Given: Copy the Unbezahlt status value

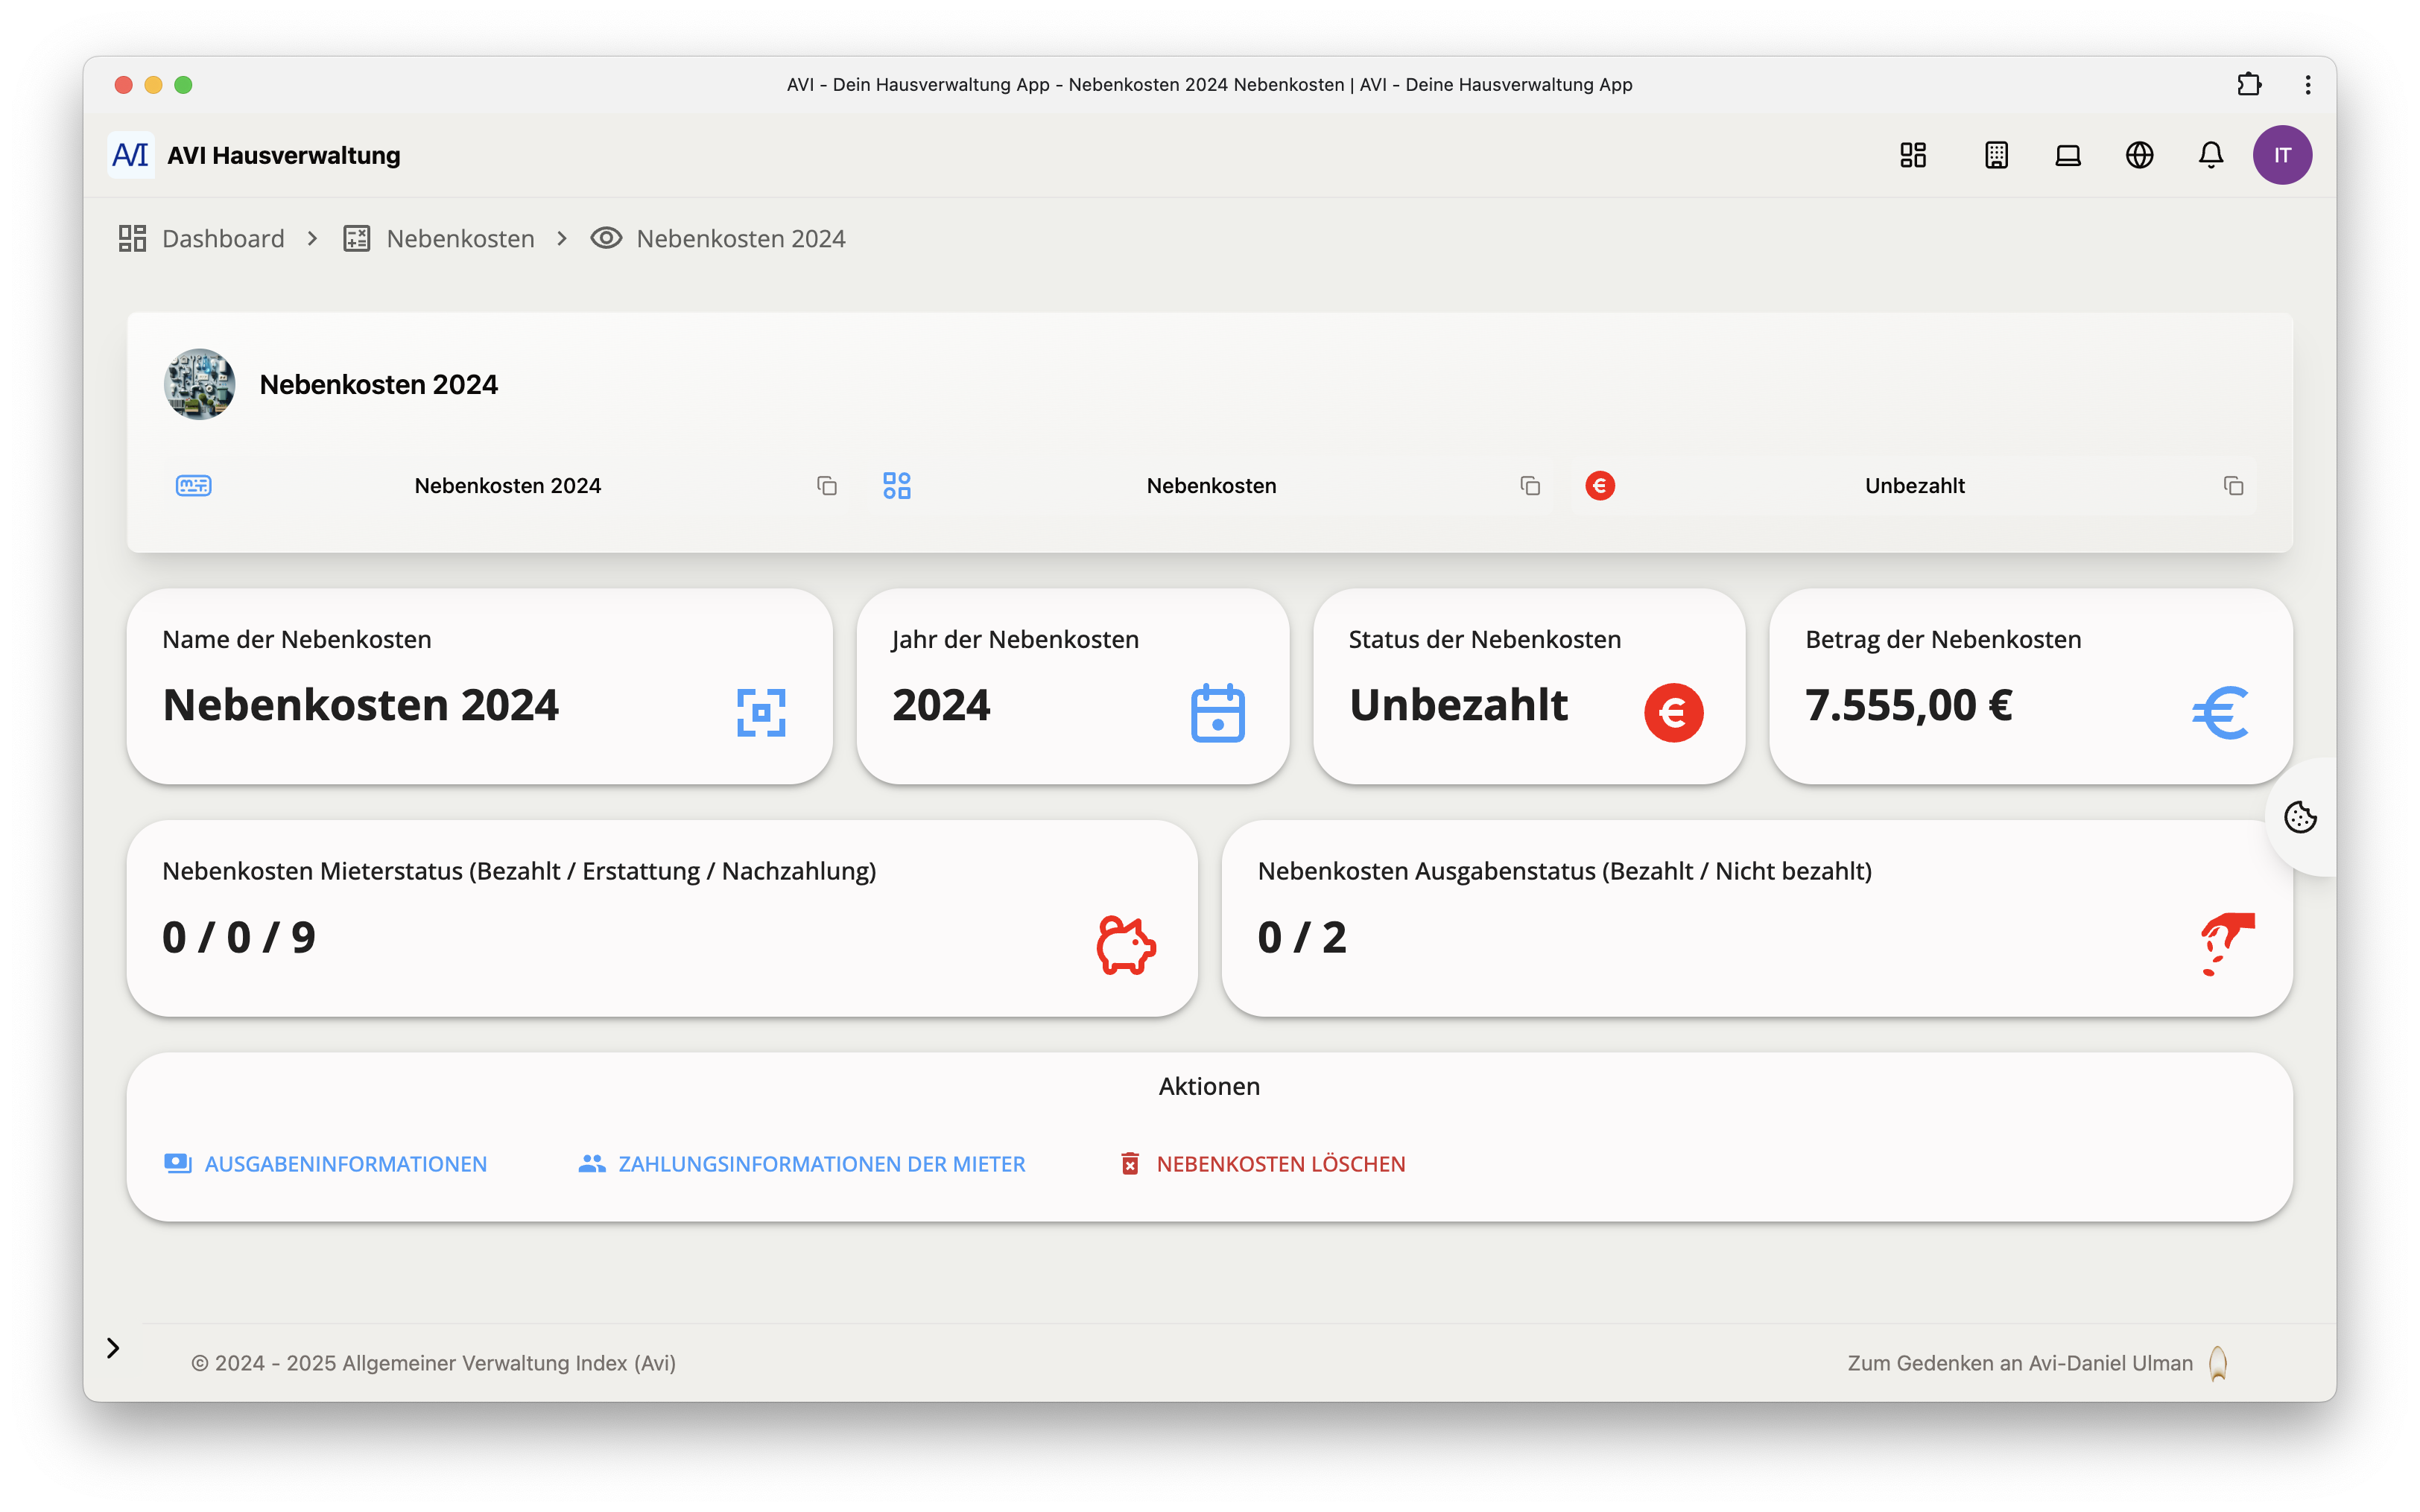Looking at the screenshot, I should click(x=2233, y=486).
